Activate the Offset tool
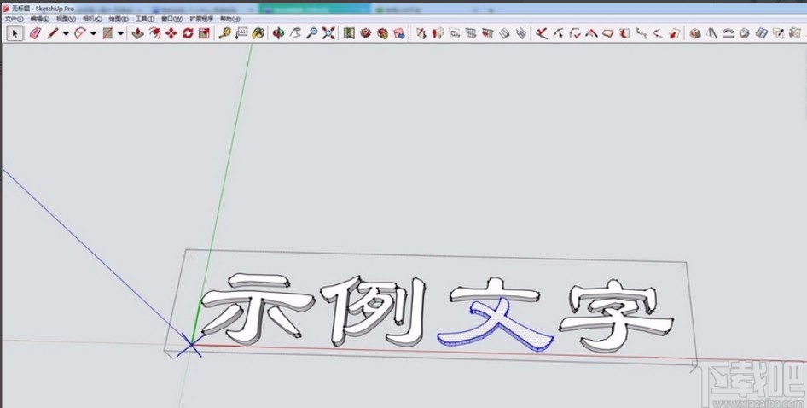The image size is (807, 408). [x=154, y=33]
